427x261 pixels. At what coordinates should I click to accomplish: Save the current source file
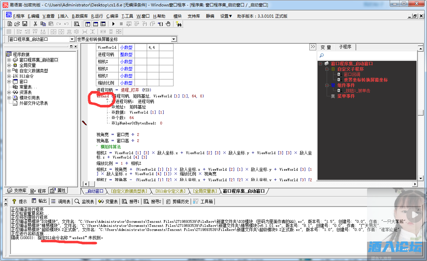[x=25, y=24]
